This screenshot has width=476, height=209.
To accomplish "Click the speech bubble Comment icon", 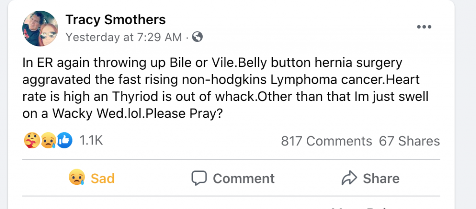I will coord(199,178).
